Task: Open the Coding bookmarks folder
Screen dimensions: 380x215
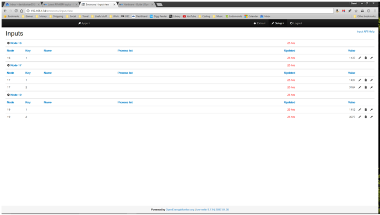Action: [204, 16]
